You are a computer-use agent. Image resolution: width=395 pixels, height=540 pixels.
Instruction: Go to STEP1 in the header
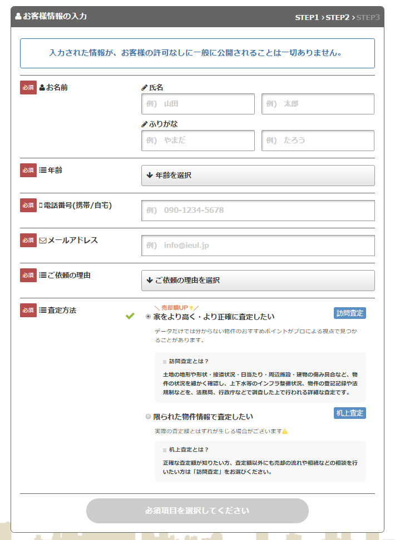(x=307, y=17)
